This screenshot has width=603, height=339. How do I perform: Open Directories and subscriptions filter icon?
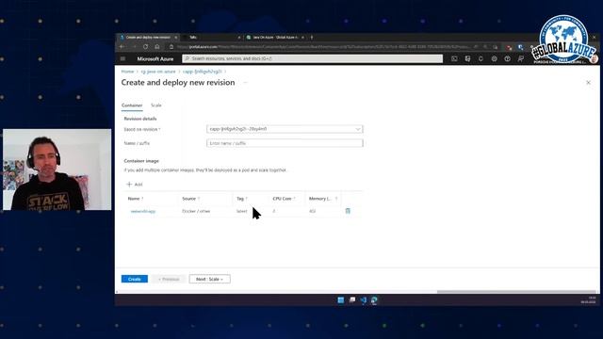tap(467, 58)
